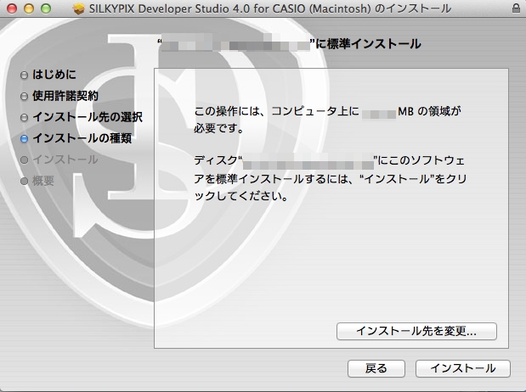Select the インストール先の選択 step label

click(88, 116)
